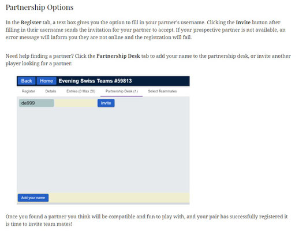Open the Details tab
This screenshot has width=299, height=231.
pos(51,91)
